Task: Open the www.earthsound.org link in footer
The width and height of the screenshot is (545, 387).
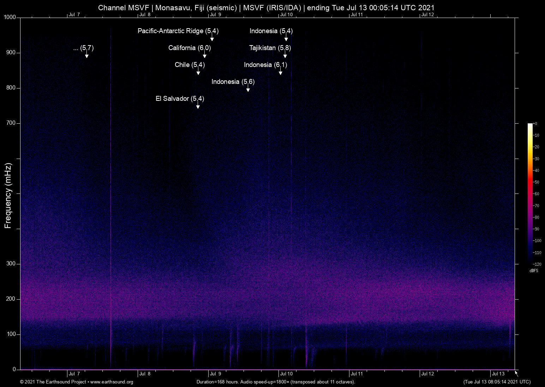Action: [112, 382]
